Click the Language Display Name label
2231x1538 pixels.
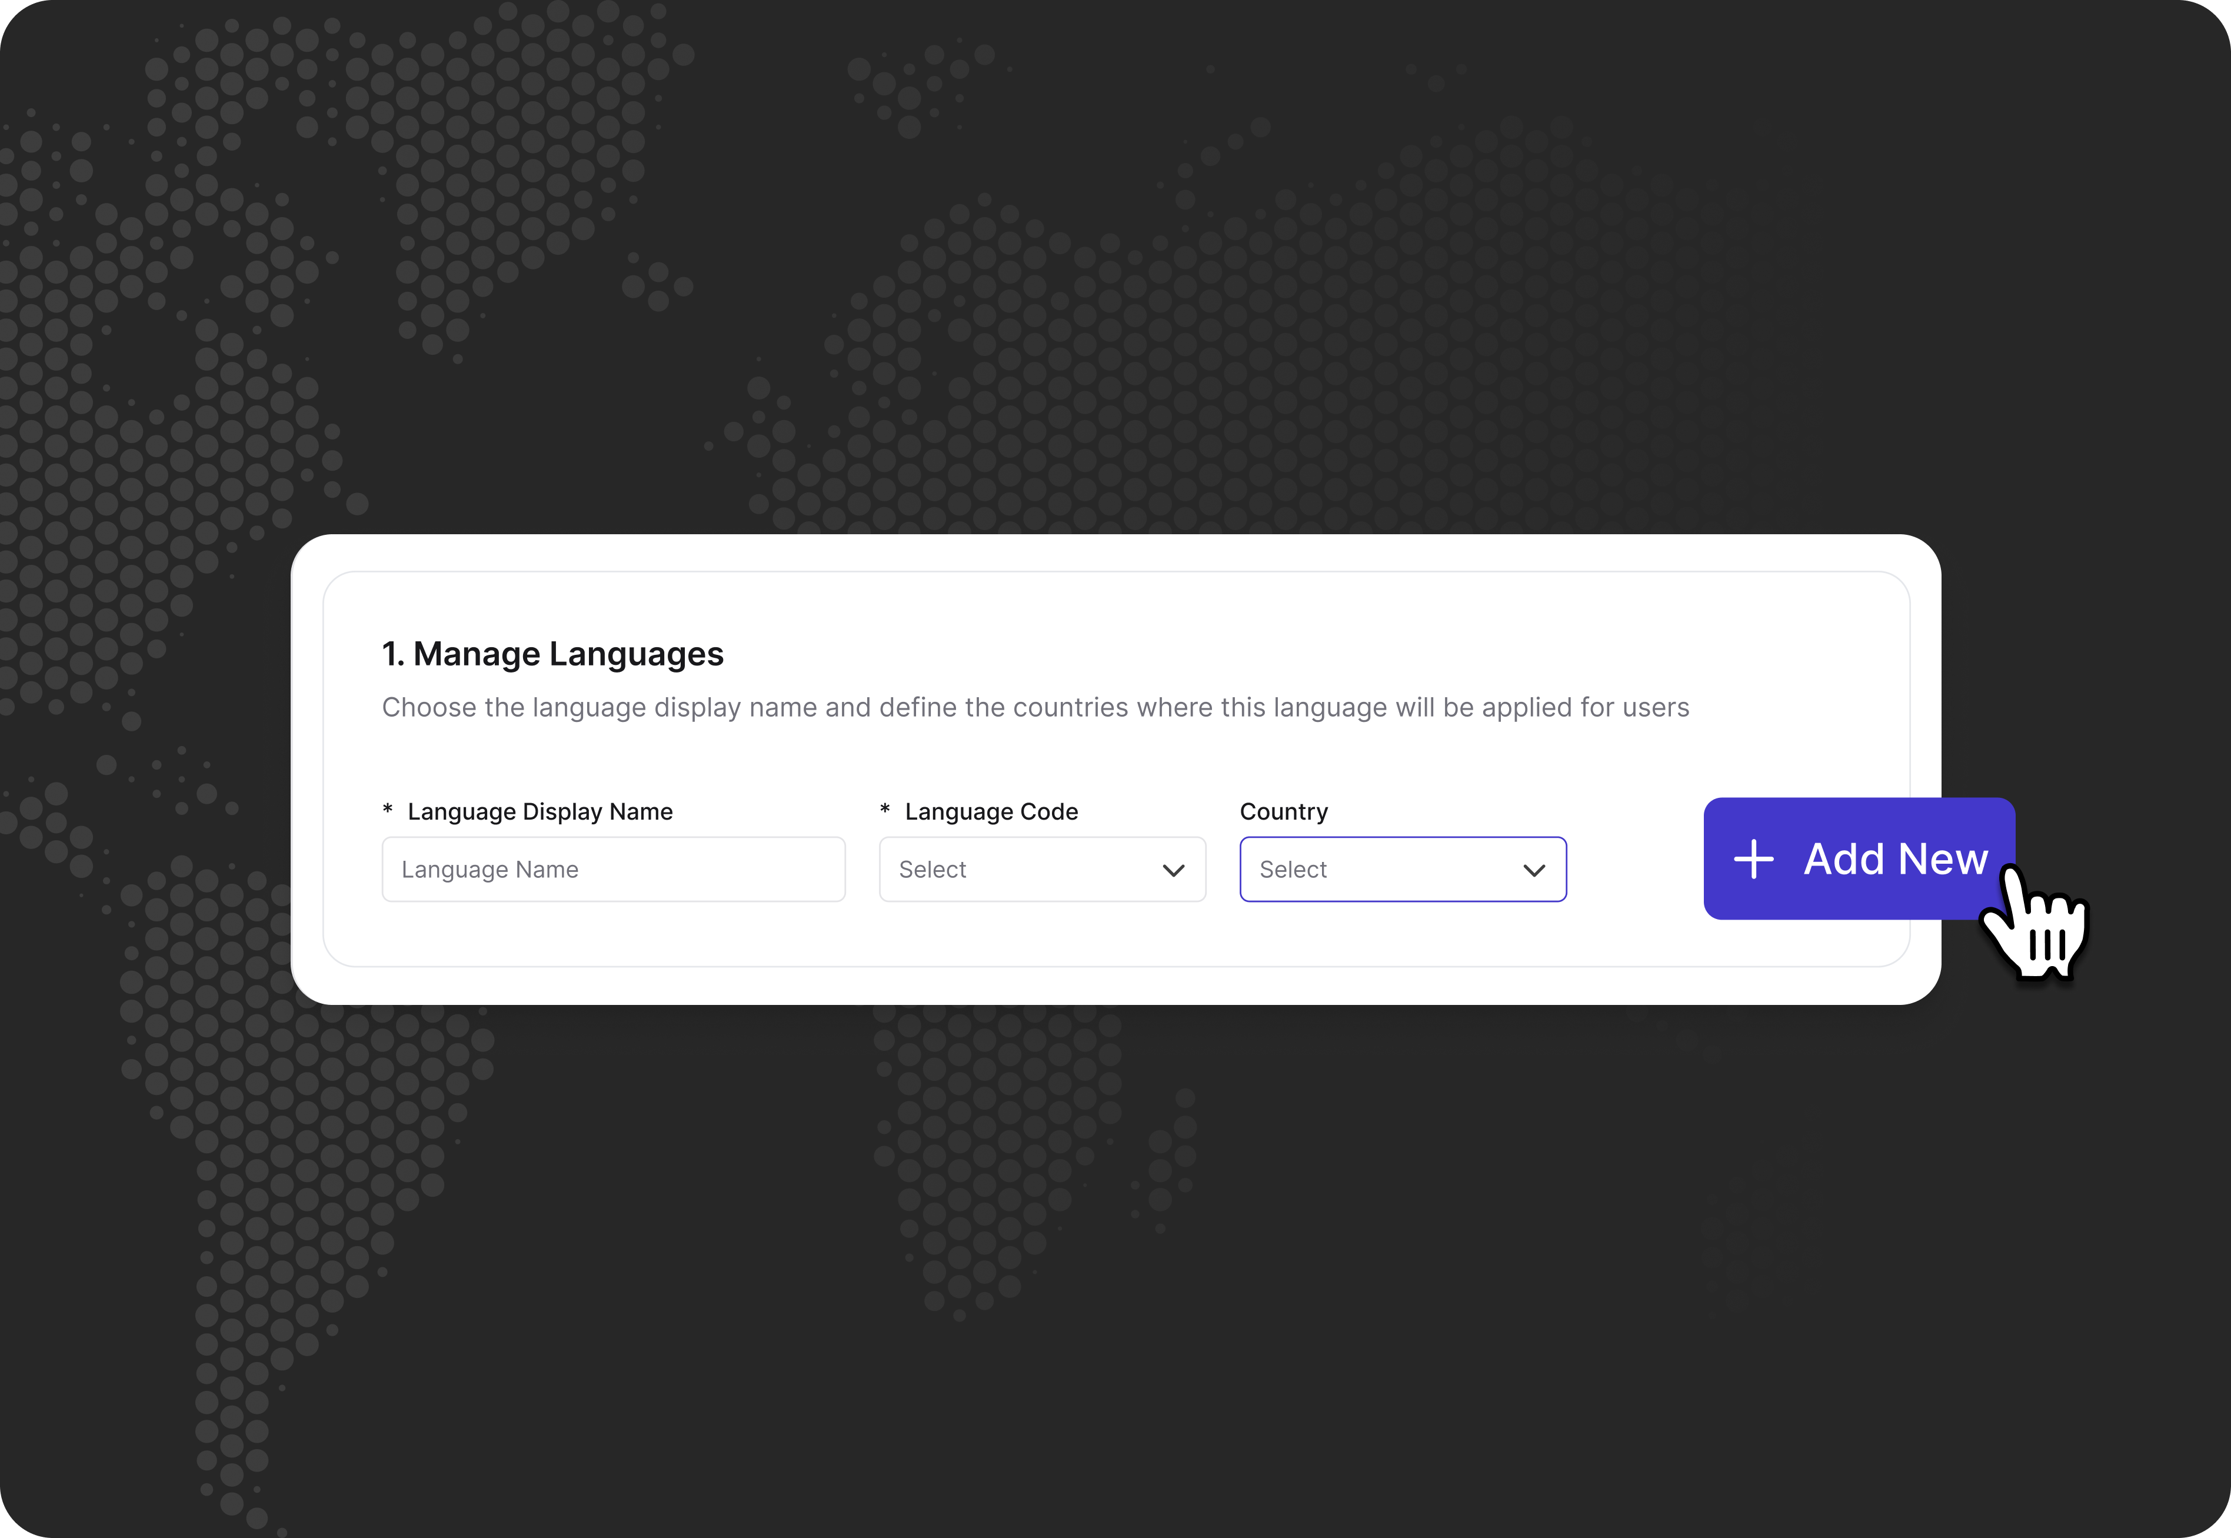[x=540, y=811]
